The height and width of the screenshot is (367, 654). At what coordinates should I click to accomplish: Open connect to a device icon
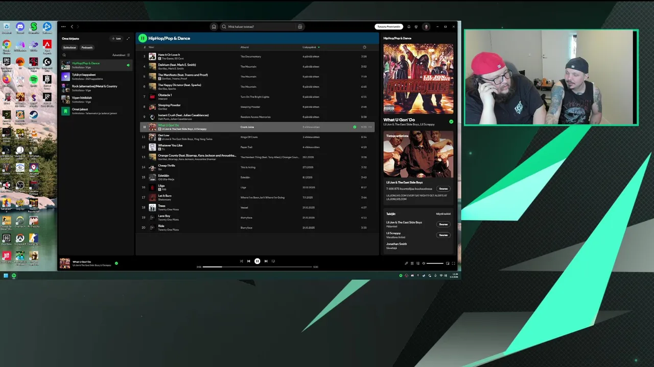coord(418,263)
